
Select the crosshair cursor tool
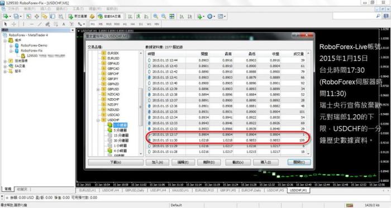14,24
